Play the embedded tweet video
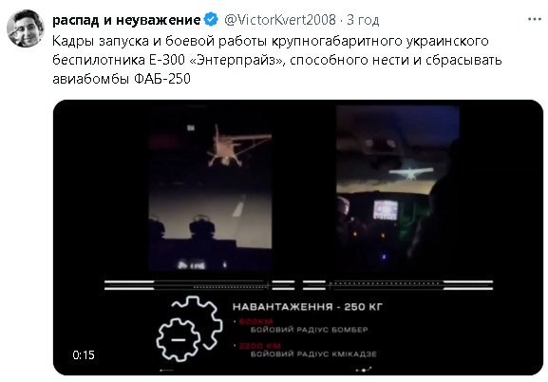548x382 pixels. (298, 238)
